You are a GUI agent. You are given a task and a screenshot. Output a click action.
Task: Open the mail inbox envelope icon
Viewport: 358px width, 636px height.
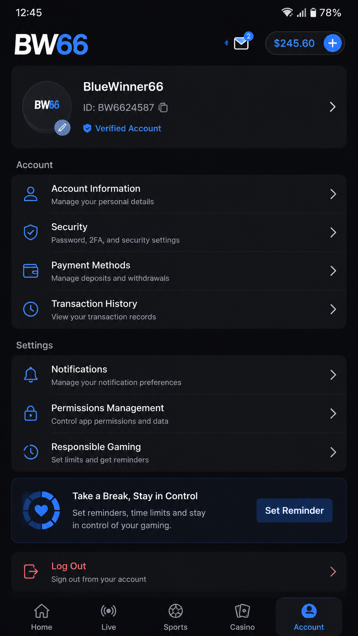click(241, 43)
